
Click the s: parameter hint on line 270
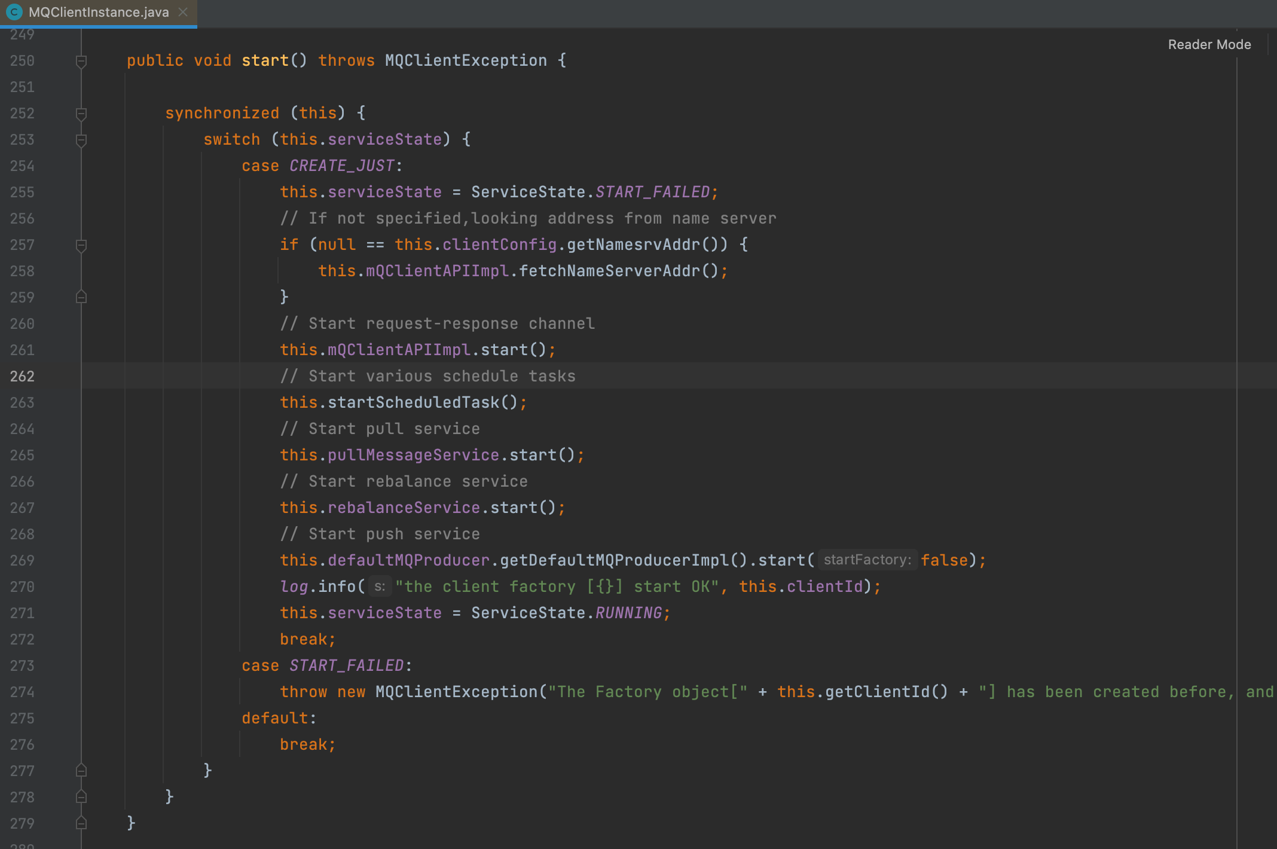click(x=380, y=587)
